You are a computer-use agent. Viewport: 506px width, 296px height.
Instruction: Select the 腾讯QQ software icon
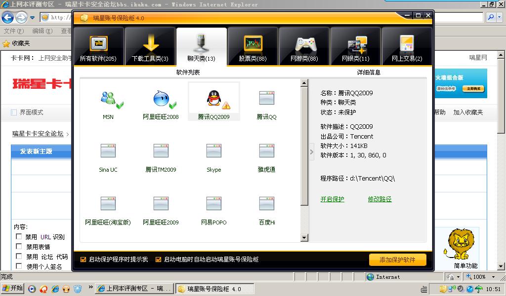pos(266,98)
